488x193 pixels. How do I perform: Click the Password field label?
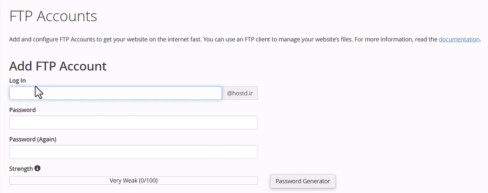tap(23, 110)
